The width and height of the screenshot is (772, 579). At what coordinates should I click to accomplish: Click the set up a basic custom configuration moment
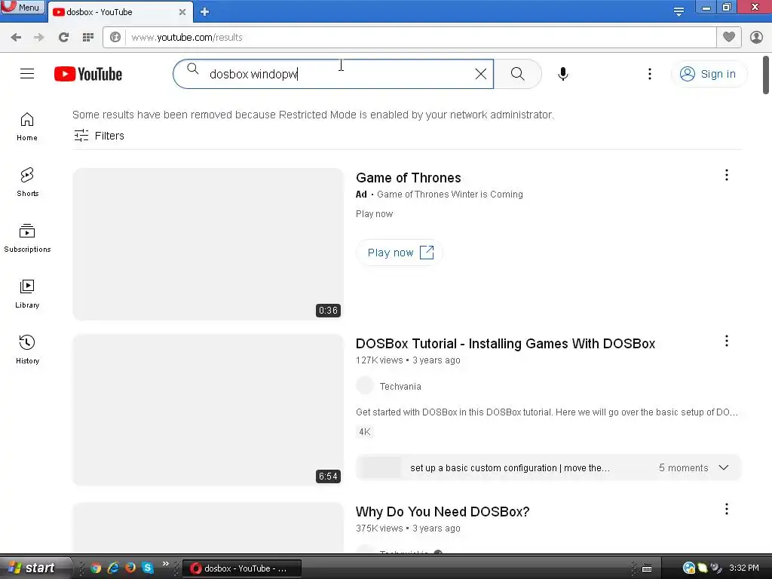coord(510,467)
